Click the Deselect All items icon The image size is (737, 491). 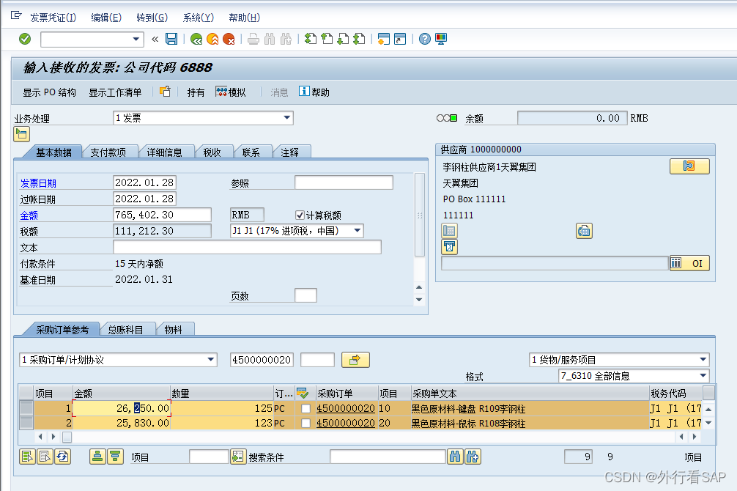[x=45, y=457]
